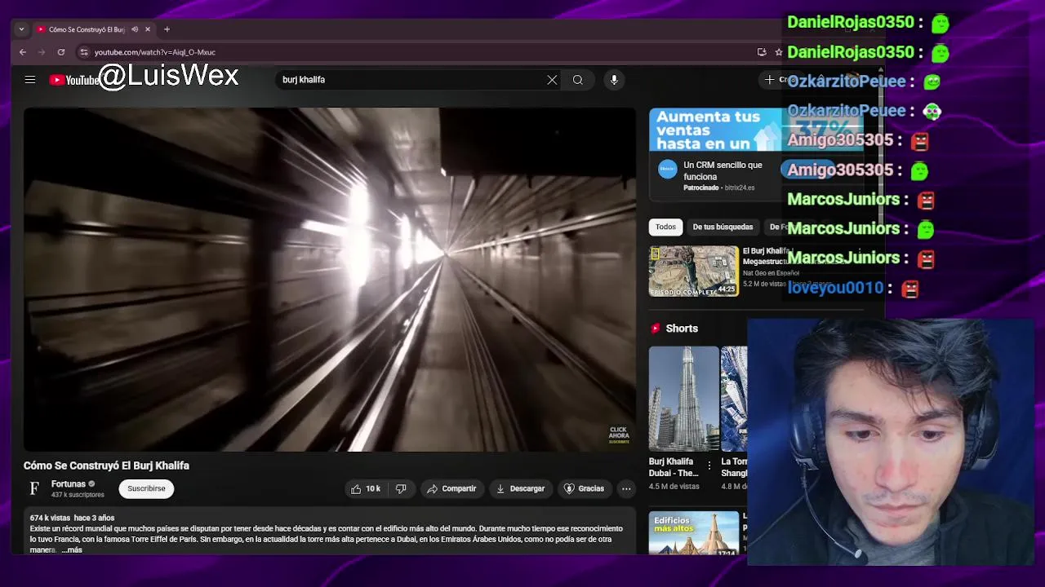This screenshot has width=1045, height=587.
Task: Bookmark this page with the star
Action: point(779,52)
